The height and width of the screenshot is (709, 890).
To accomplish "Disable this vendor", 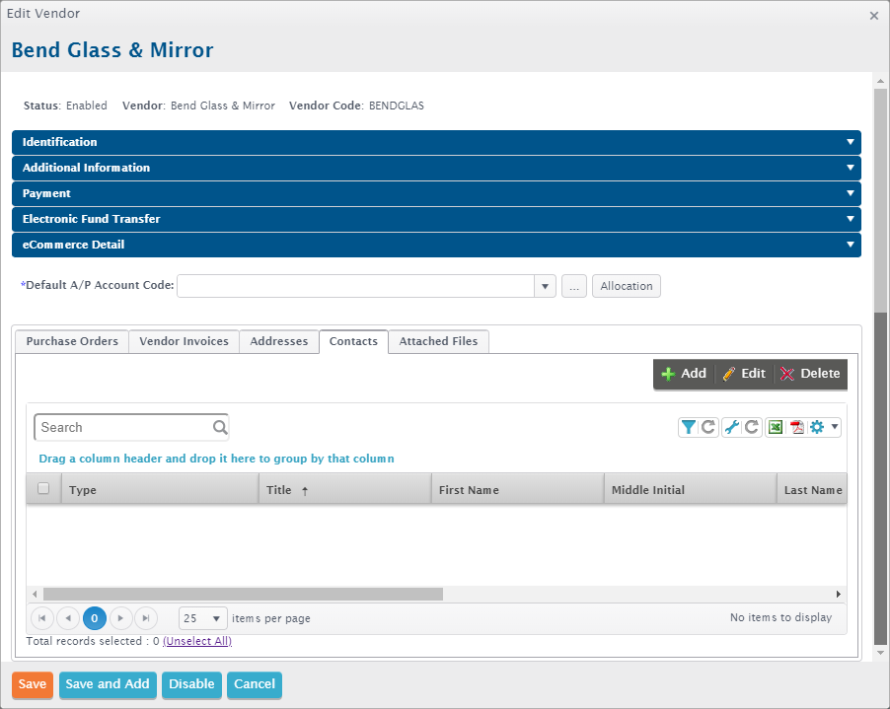I will 191,684.
